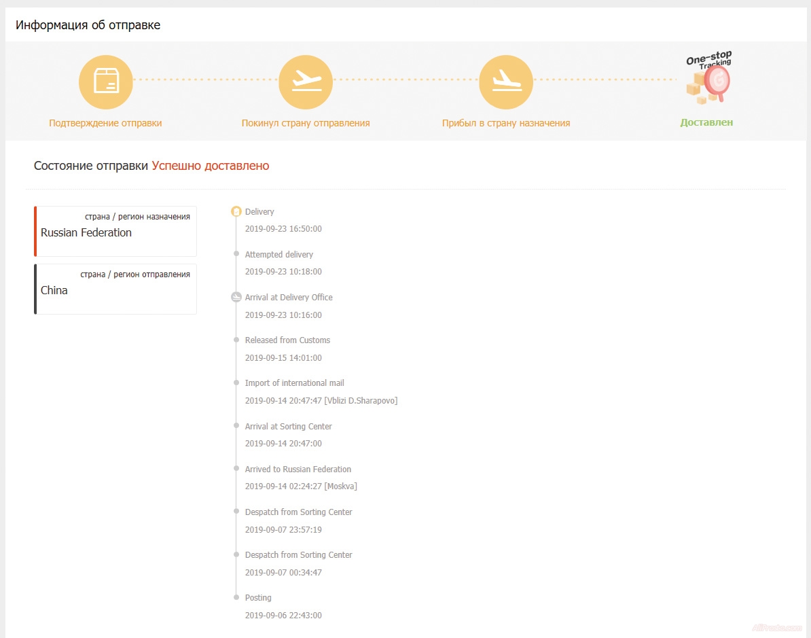Screen dimensions: 811x638
Task: Click the Import of international mail entry
Action: (294, 383)
